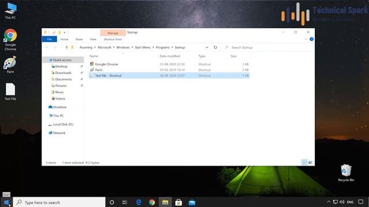Switch to the Home ribbon tab
Viewport: 369px width, 207px height.
(x=64, y=39)
